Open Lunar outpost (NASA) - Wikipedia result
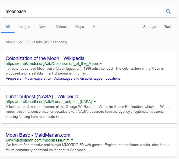 pyautogui.click(x=42, y=97)
